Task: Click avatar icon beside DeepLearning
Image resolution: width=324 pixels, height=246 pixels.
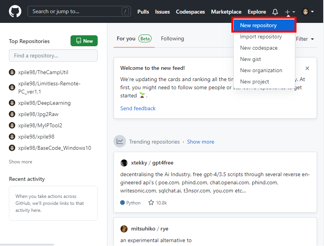Action: (12, 103)
